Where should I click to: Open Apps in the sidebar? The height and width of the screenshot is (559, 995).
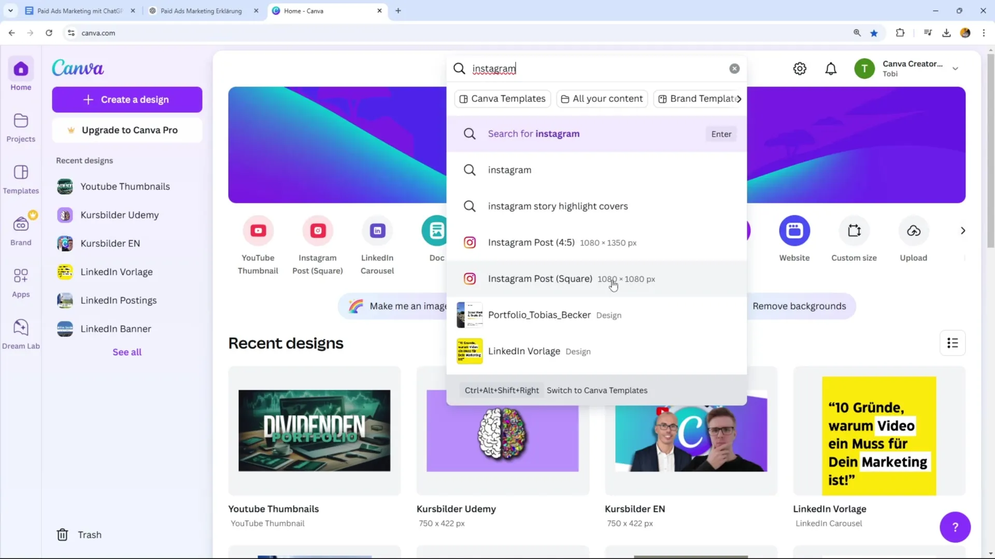click(x=21, y=283)
